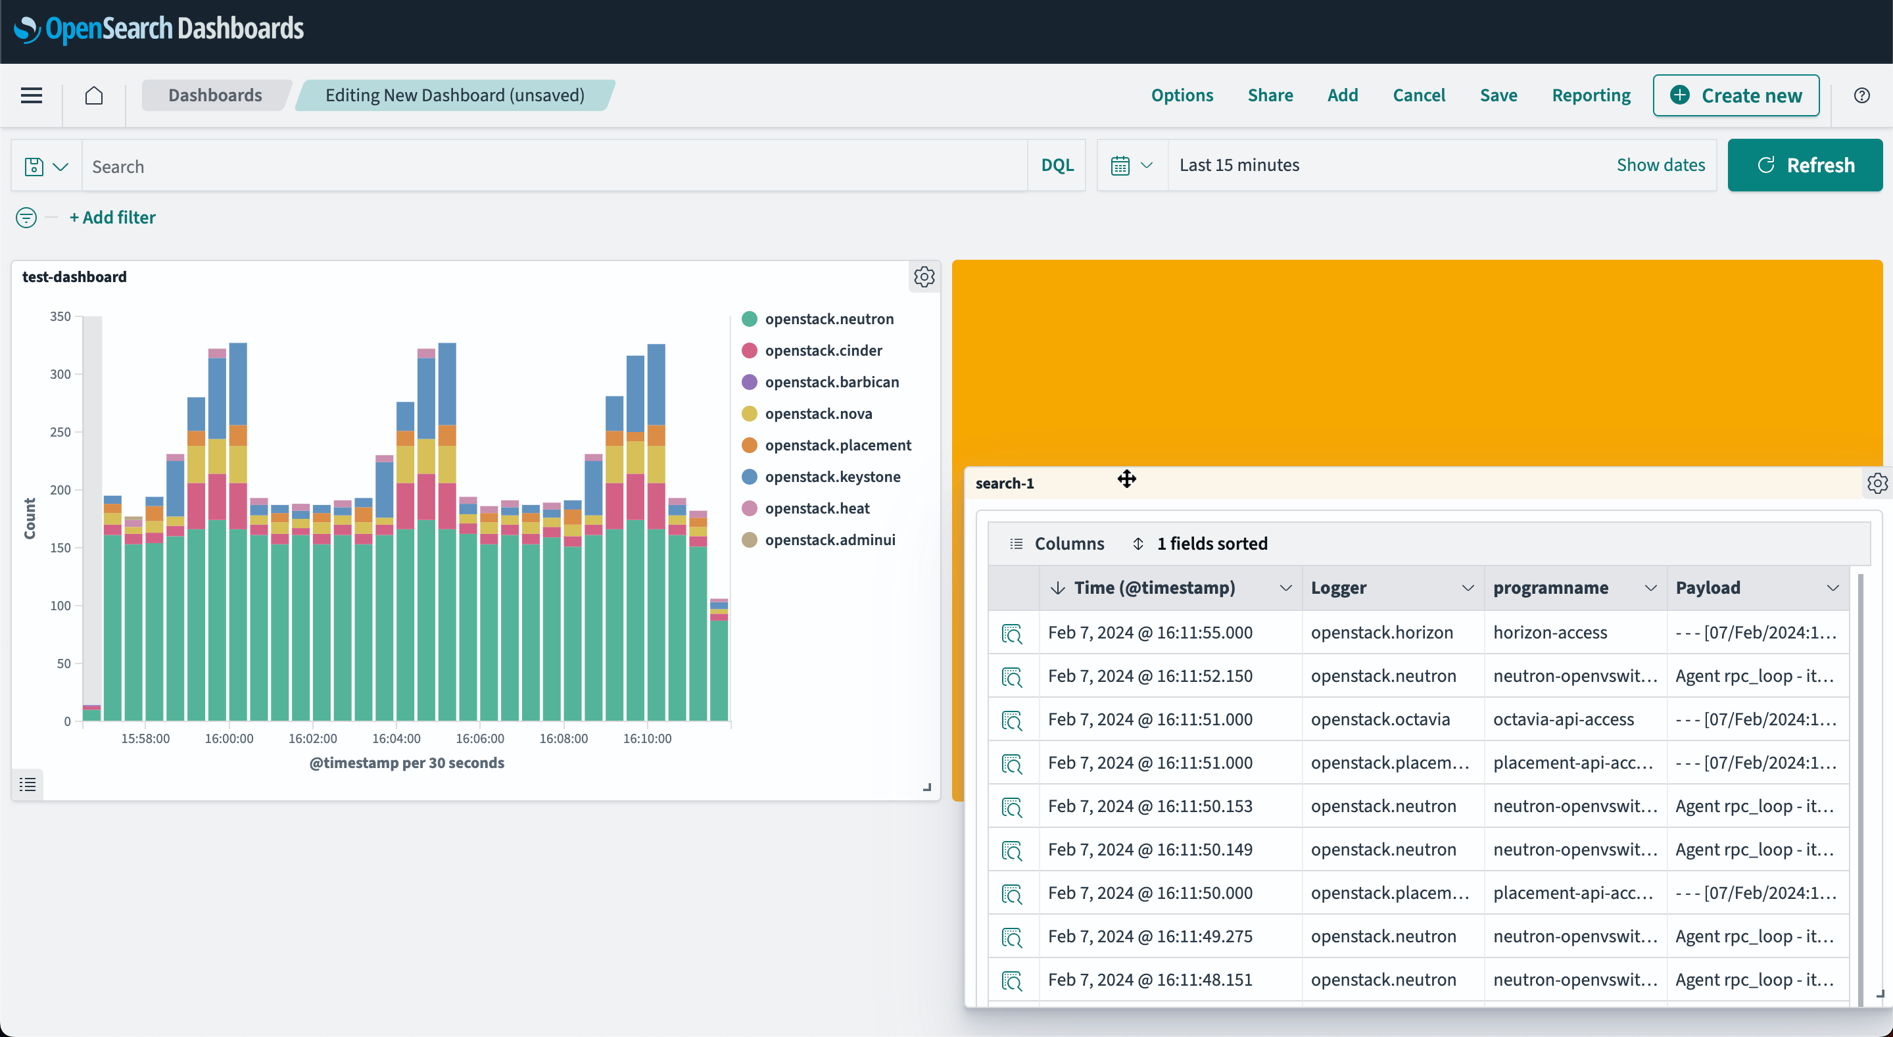This screenshot has width=1893, height=1037.
Task: Toggle the chart legend list icon
Action: point(27,784)
